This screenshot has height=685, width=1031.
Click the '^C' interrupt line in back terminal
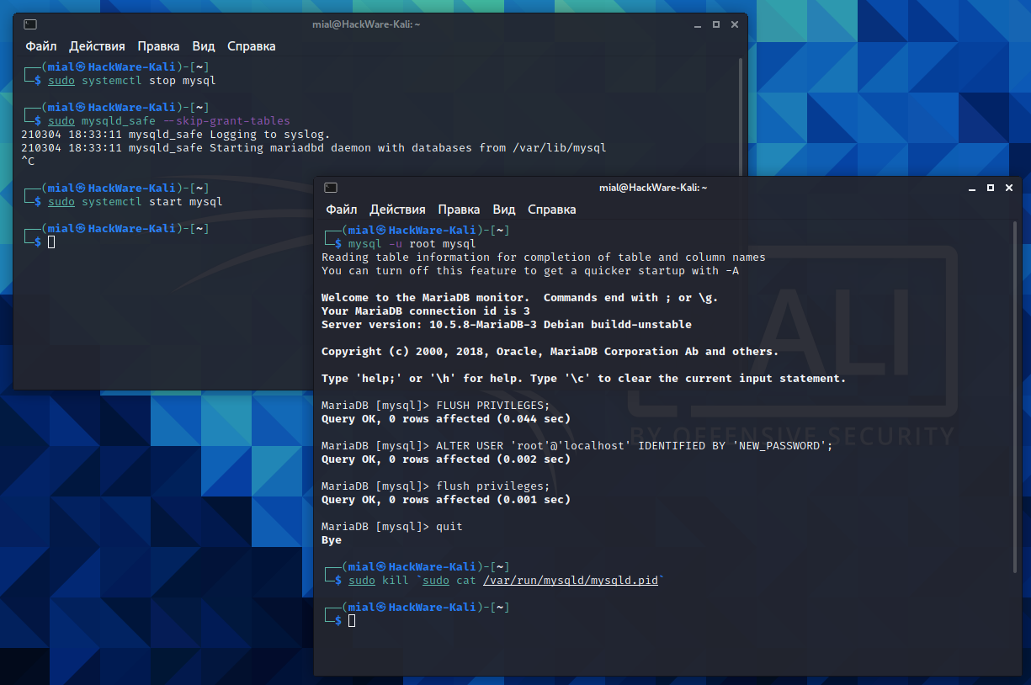(x=28, y=162)
